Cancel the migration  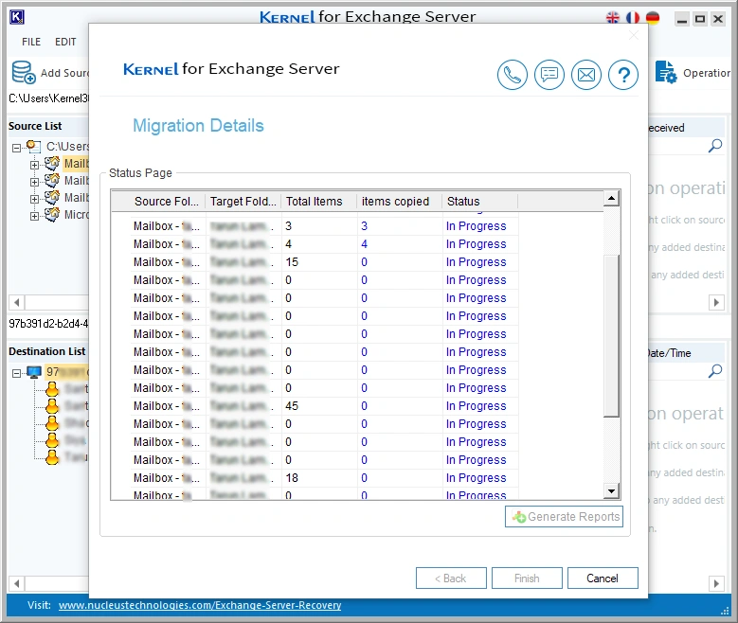pyautogui.click(x=603, y=578)
